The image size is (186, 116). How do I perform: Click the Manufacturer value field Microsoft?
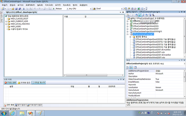click(x=169, y=90)
